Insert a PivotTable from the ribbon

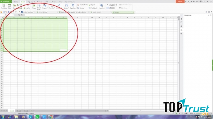(4, 6)
